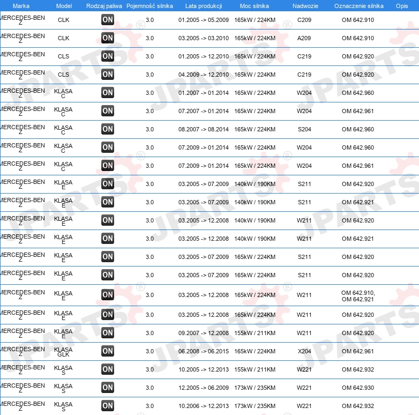Click ON icon in the 09.2007 -> 12.2008 row
Image resolution: width=419 pixels, height=415 pixels.
point(108,333)
